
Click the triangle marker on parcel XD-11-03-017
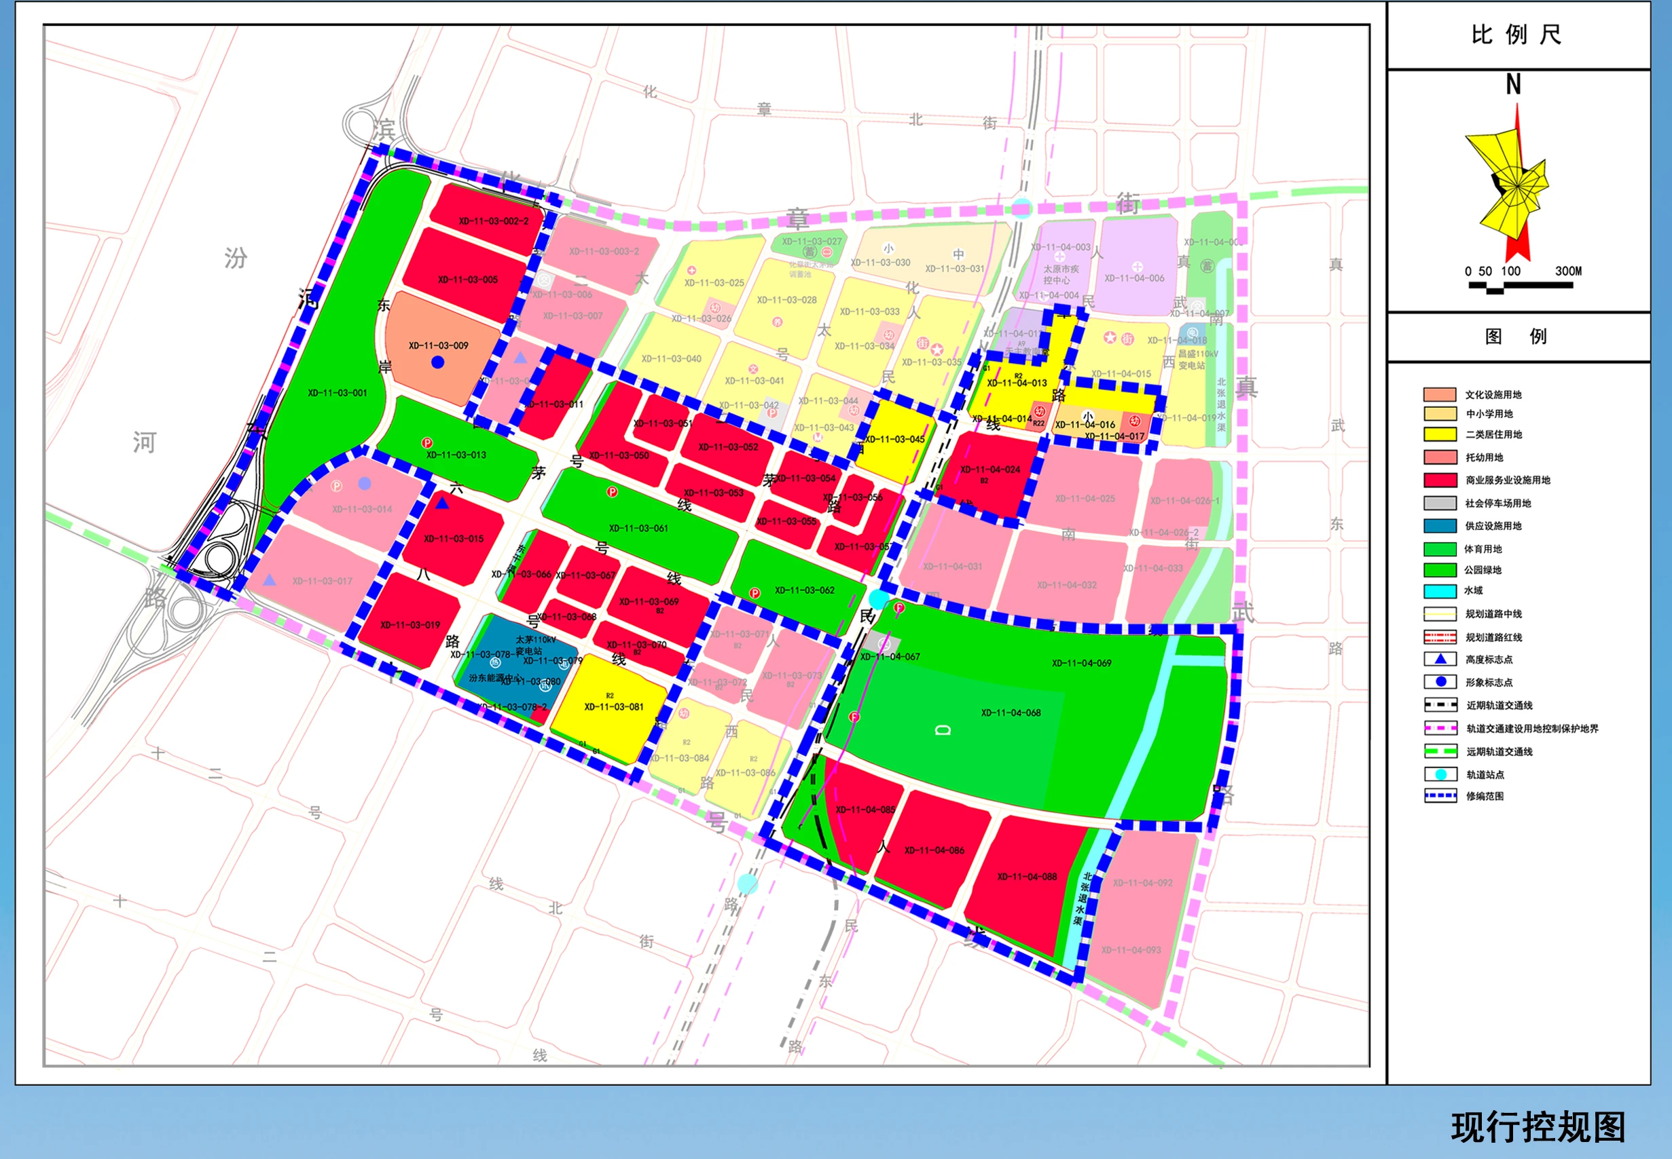270,579
